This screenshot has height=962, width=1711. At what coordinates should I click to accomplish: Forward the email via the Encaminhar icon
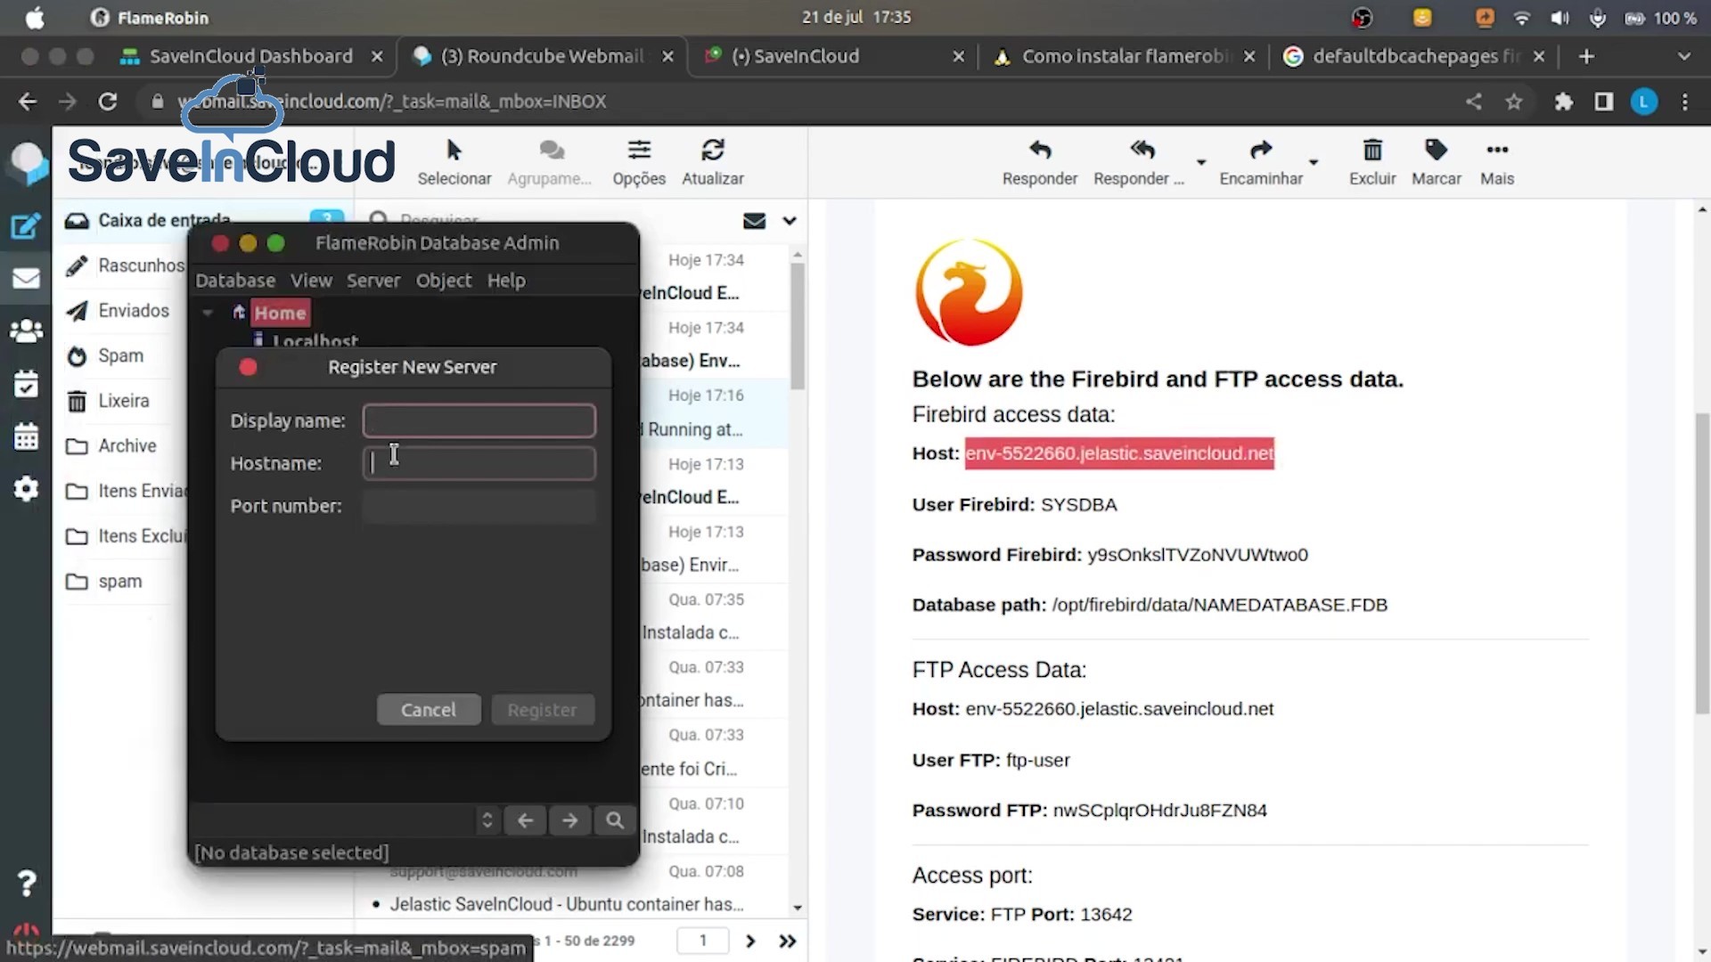point(1260,160)
